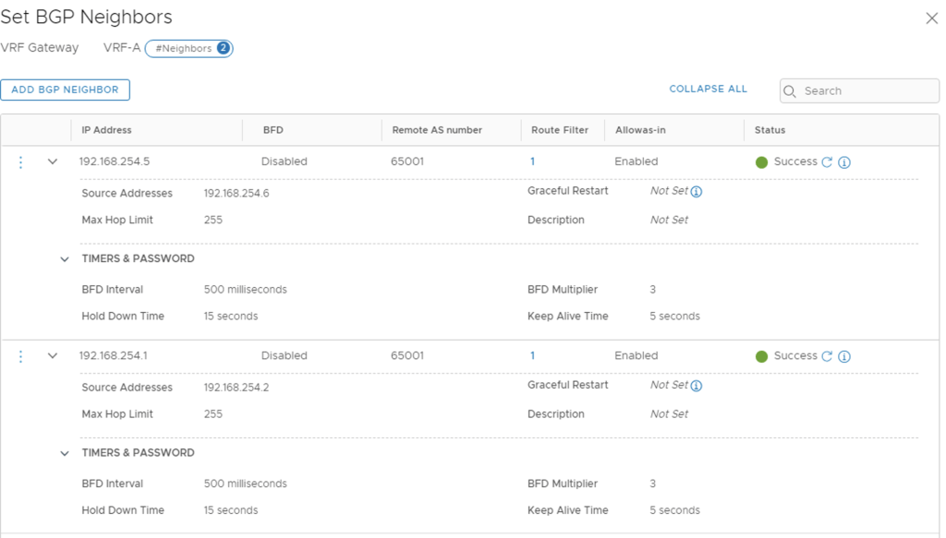946x538 pixels.
Task: Open actions menu for neighbor 192.168.254.1
Action: (x=21, y=356)
